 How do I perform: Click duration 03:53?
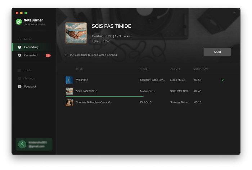[198, 80]
